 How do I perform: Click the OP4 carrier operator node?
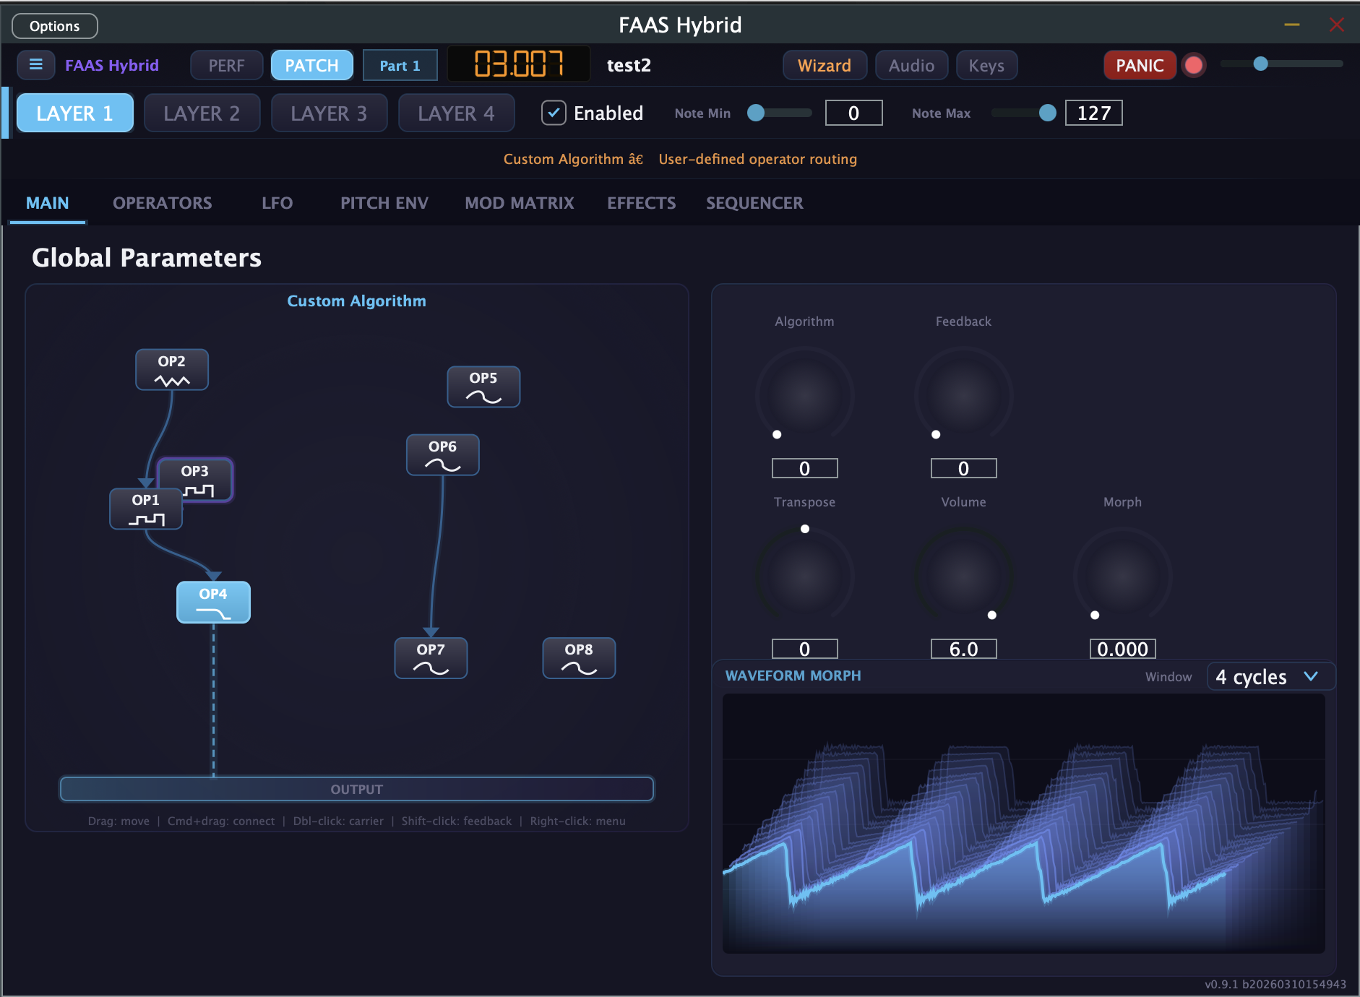pos(213,602)
